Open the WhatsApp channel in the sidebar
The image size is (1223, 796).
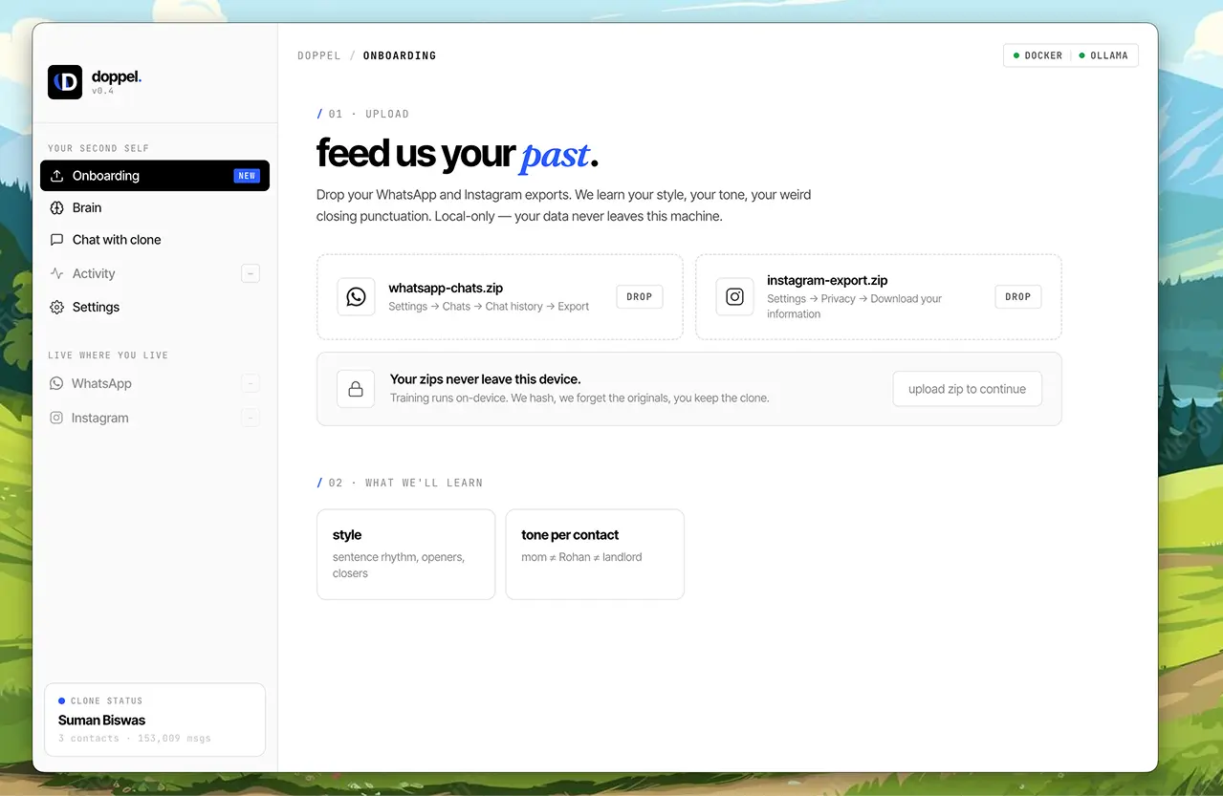pos(155,383)
